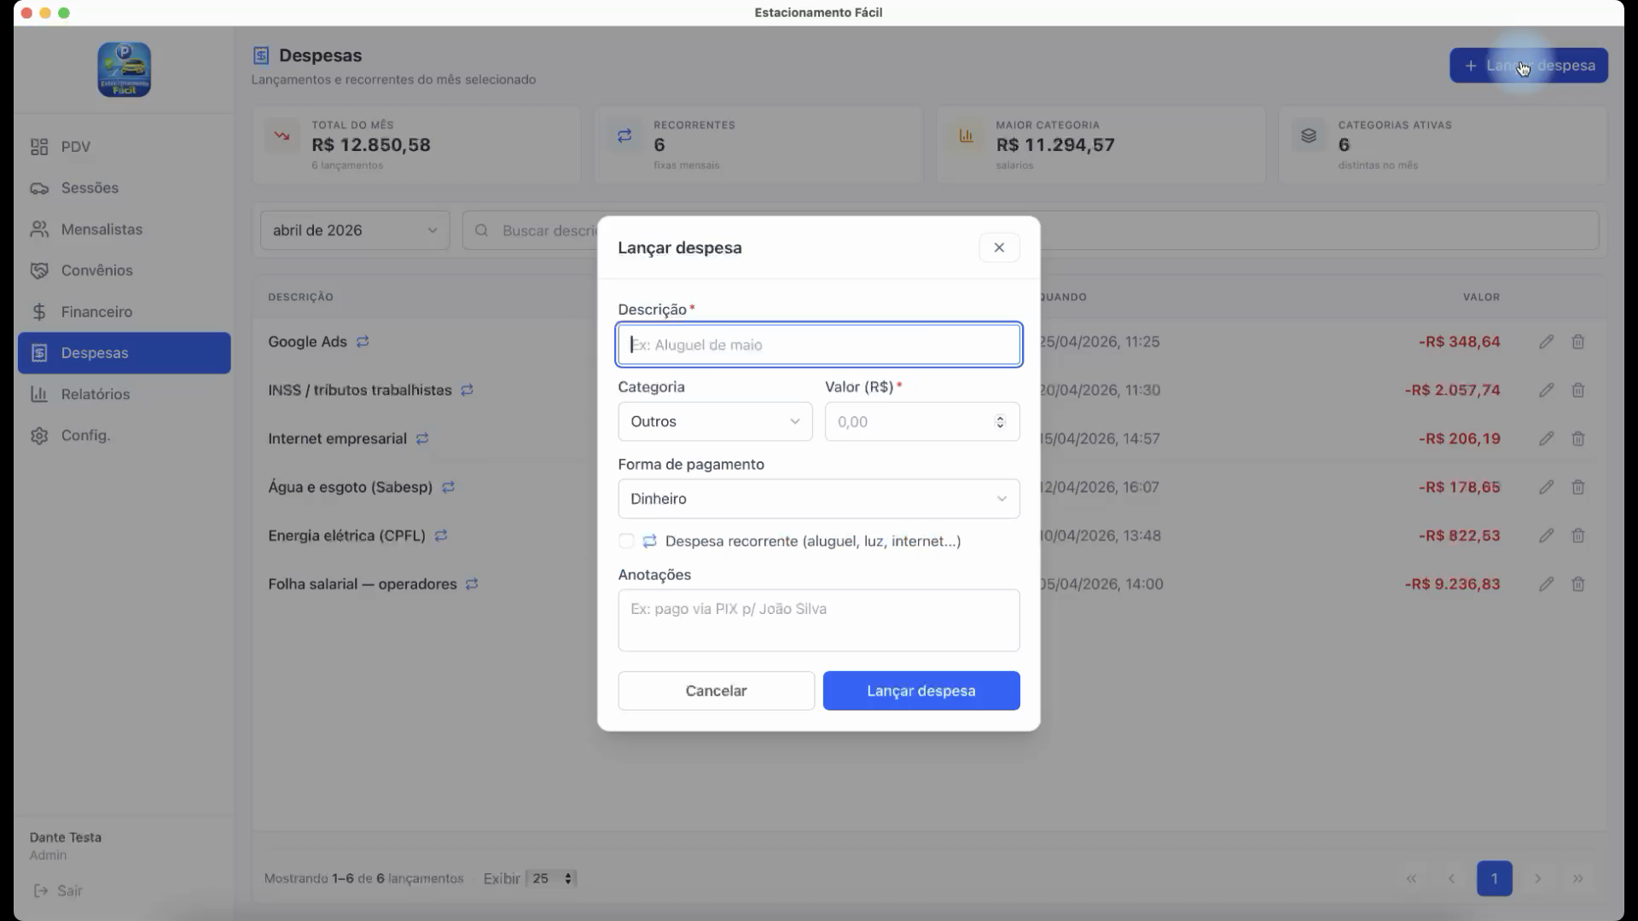The width and height of the screenshot is (1638, 921).
Task: Click recurring icon beside Google Ads
Action: click(363, 341)
